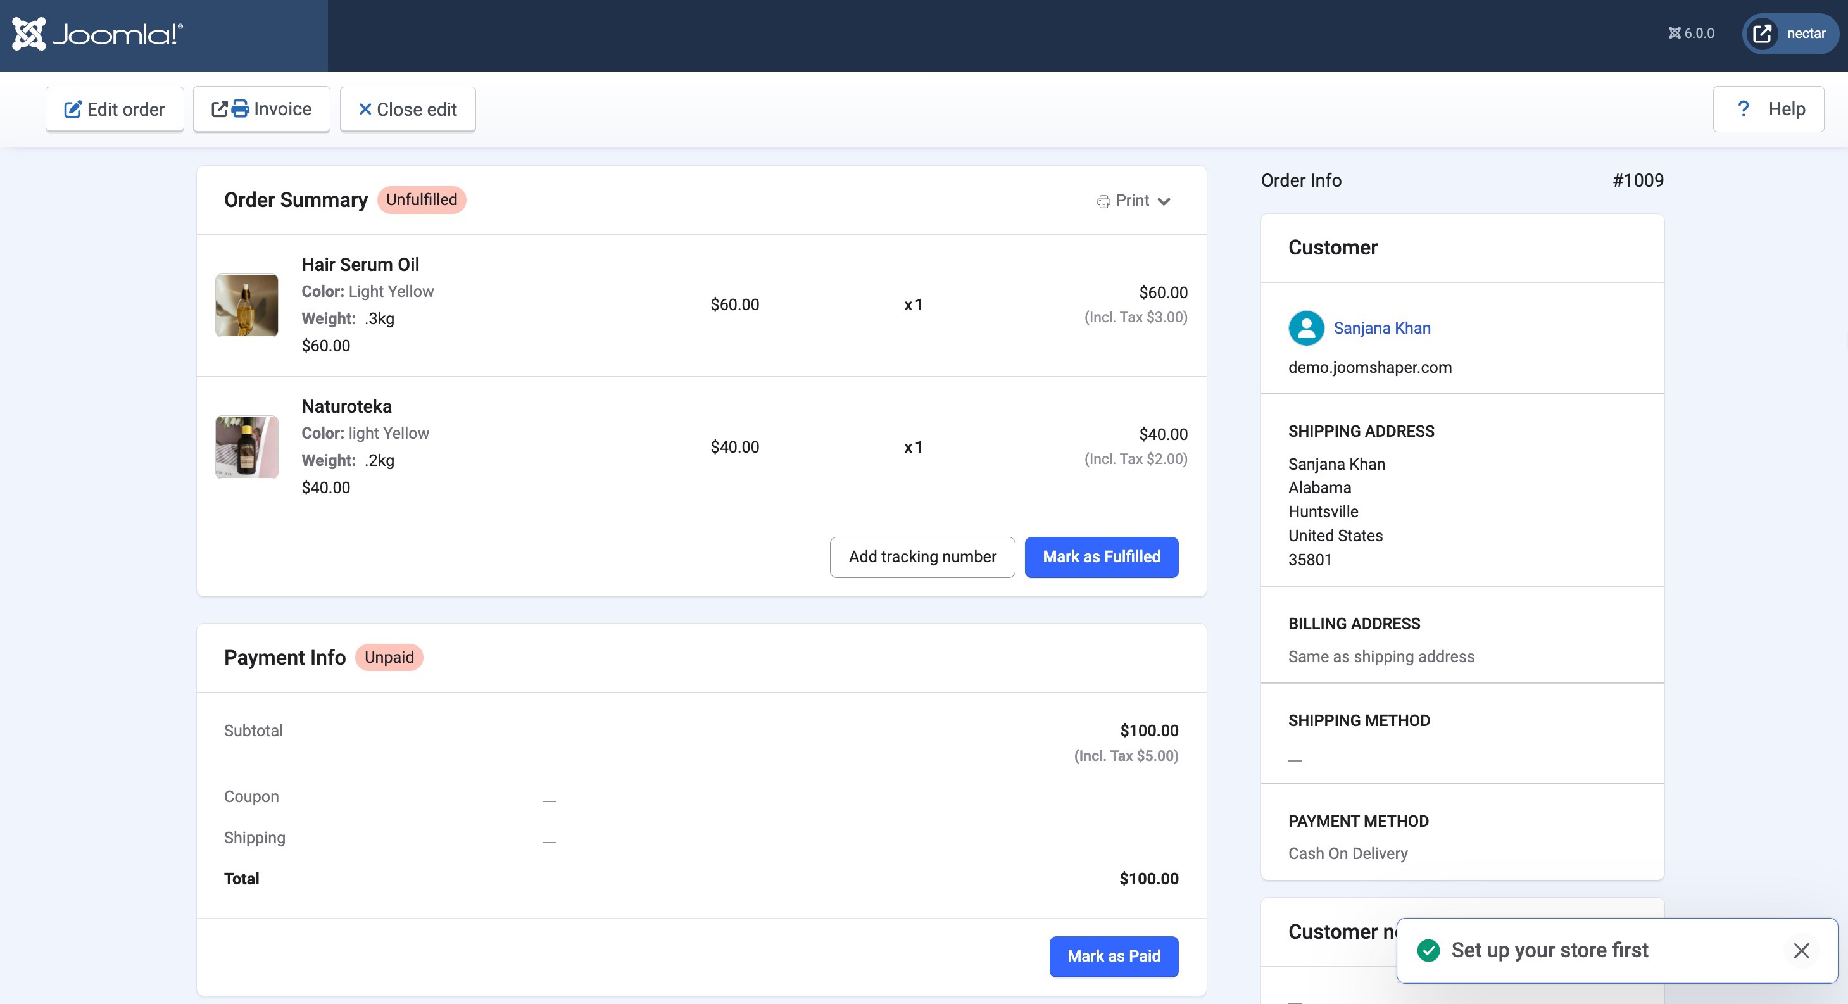Click the nectar external link icon
The image size is (1848, 1004).
pyautogui.click(x=1762, y=34)
